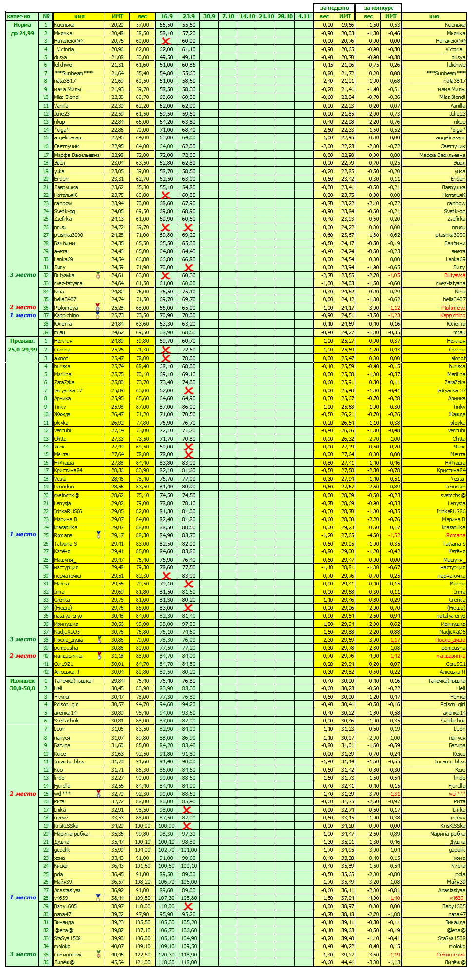Select the '14.10' date column header
The height and width of the screenshot is (975, 472).
tap(247, 16)
